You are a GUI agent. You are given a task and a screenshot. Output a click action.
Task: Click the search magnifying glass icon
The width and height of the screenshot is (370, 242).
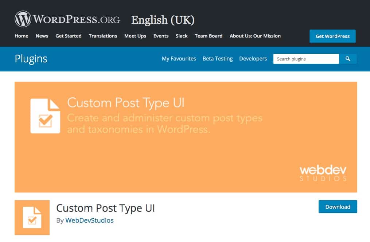click(348, 59)
